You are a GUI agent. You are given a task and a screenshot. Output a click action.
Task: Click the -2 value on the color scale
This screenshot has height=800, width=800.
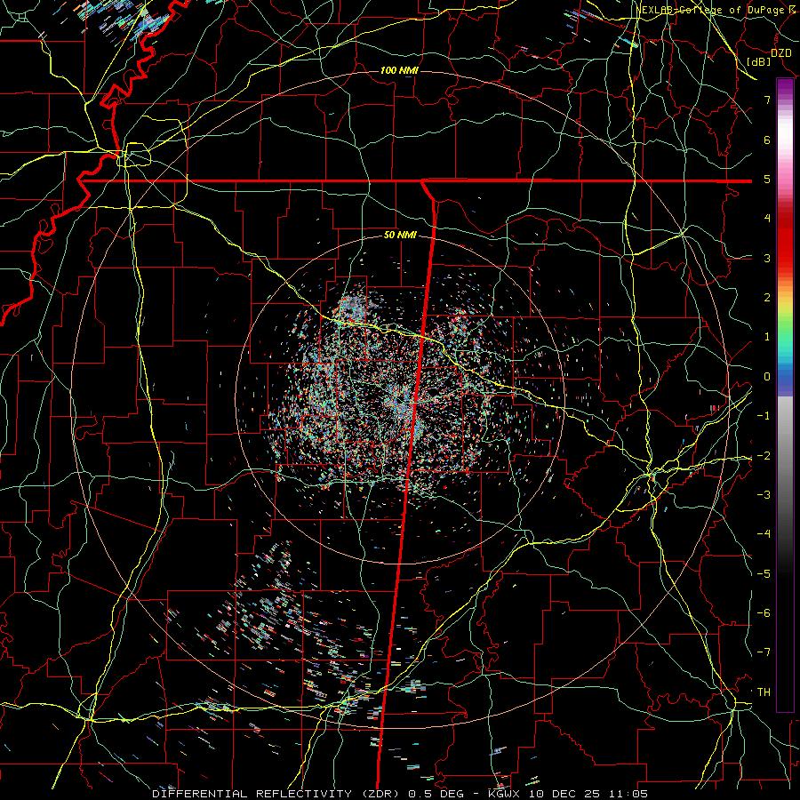(764, 455)
